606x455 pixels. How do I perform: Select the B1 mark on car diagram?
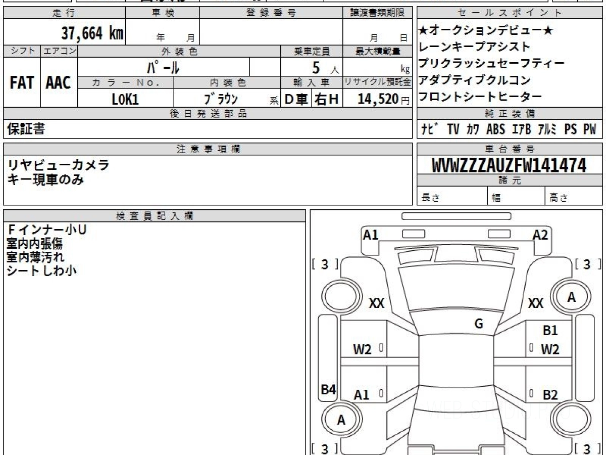pos(550,331)
